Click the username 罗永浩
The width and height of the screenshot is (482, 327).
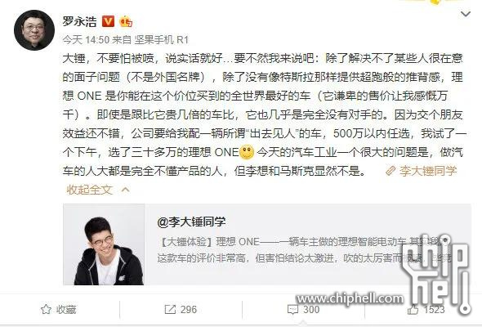[x=79, y=21]
